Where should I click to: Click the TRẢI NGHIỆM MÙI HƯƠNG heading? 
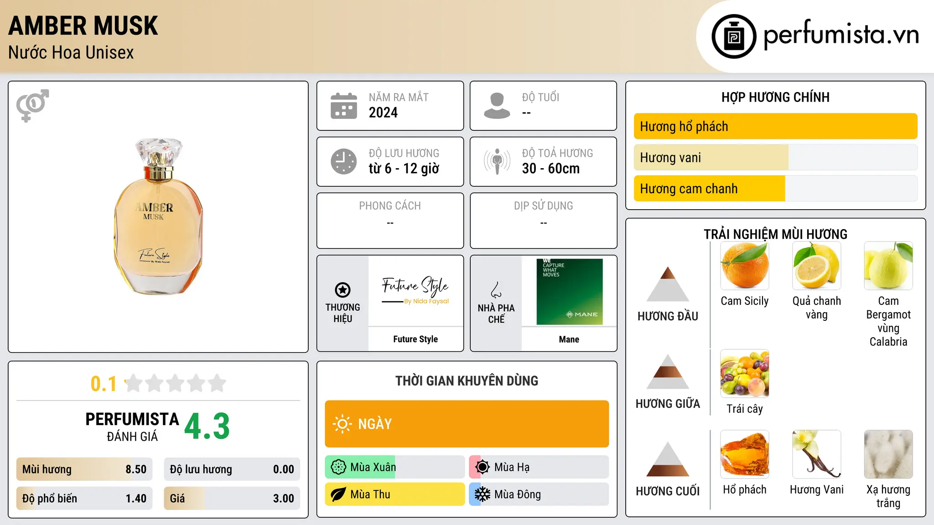[x=775, y=234]
